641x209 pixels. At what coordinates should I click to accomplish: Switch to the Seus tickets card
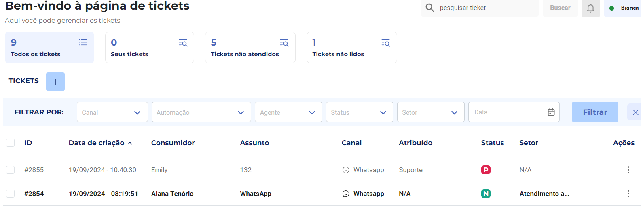[149, 48]
